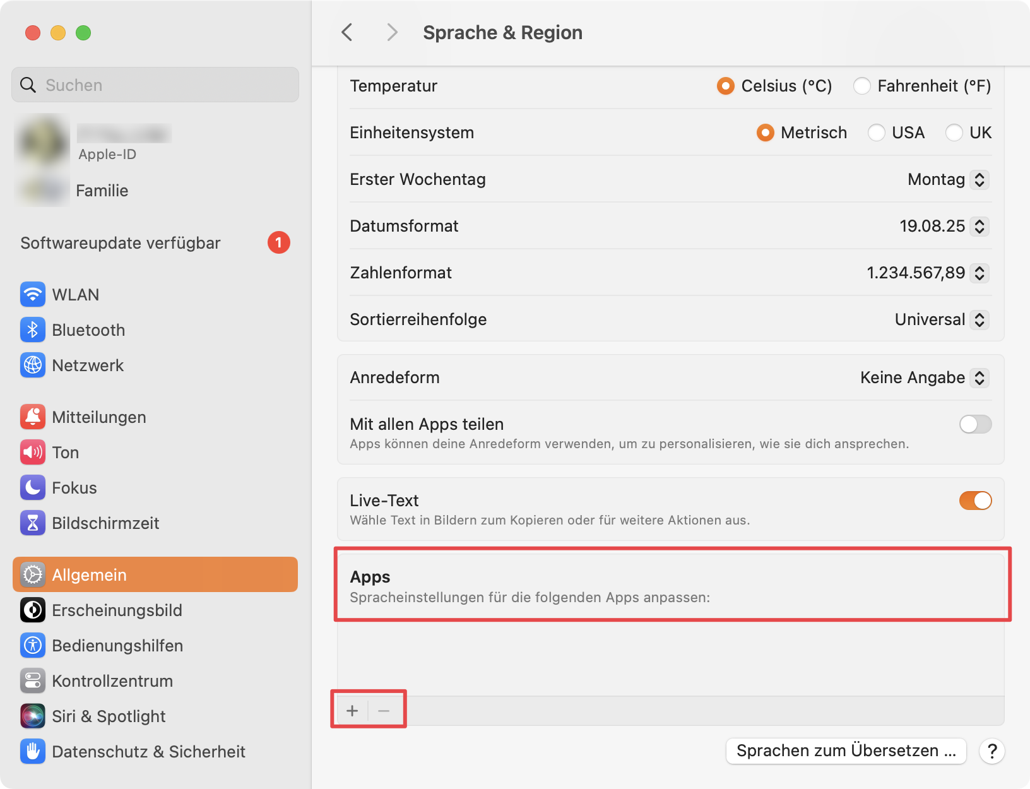Click the Netzwerk globe icon
This screenshot has height=789, width=1030.
tap(32, 365)
